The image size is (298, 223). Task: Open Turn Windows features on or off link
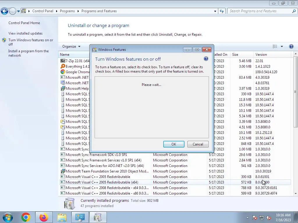(31, 42)
